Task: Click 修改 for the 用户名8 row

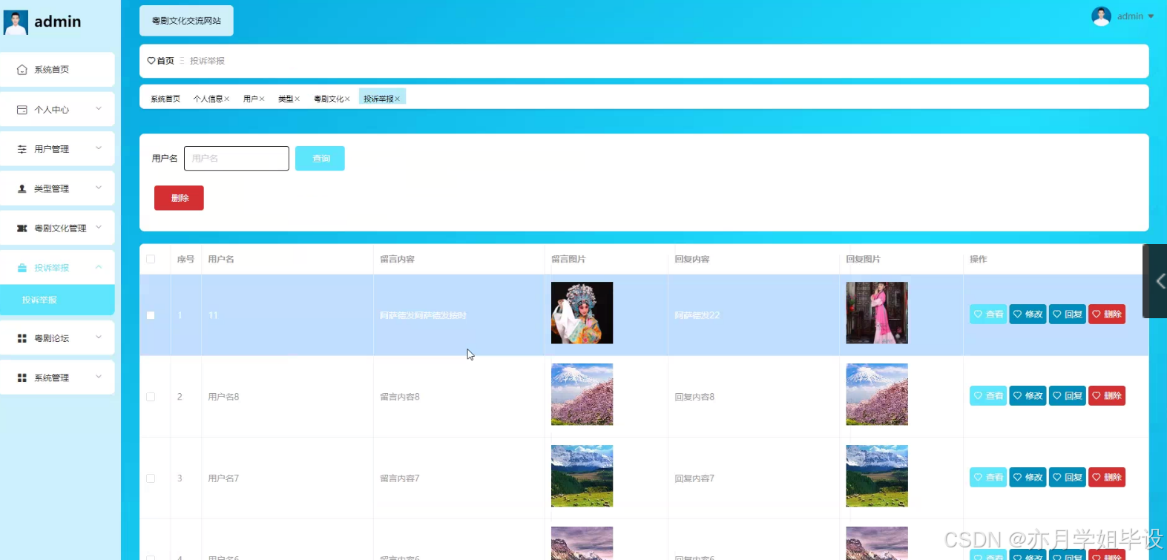Action: pyautogui.click(x=1028, y=396)
